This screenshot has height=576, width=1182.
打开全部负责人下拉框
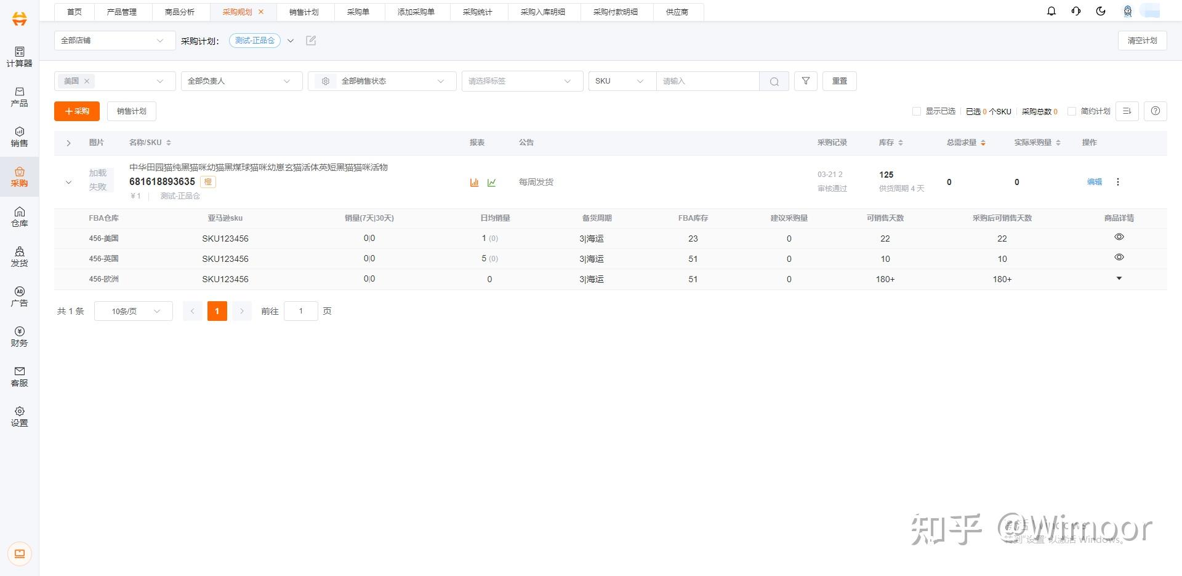click(241, 81)
